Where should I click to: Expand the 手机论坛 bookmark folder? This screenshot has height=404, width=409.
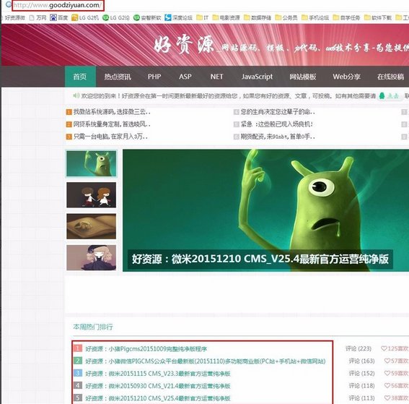pos(315,18)
